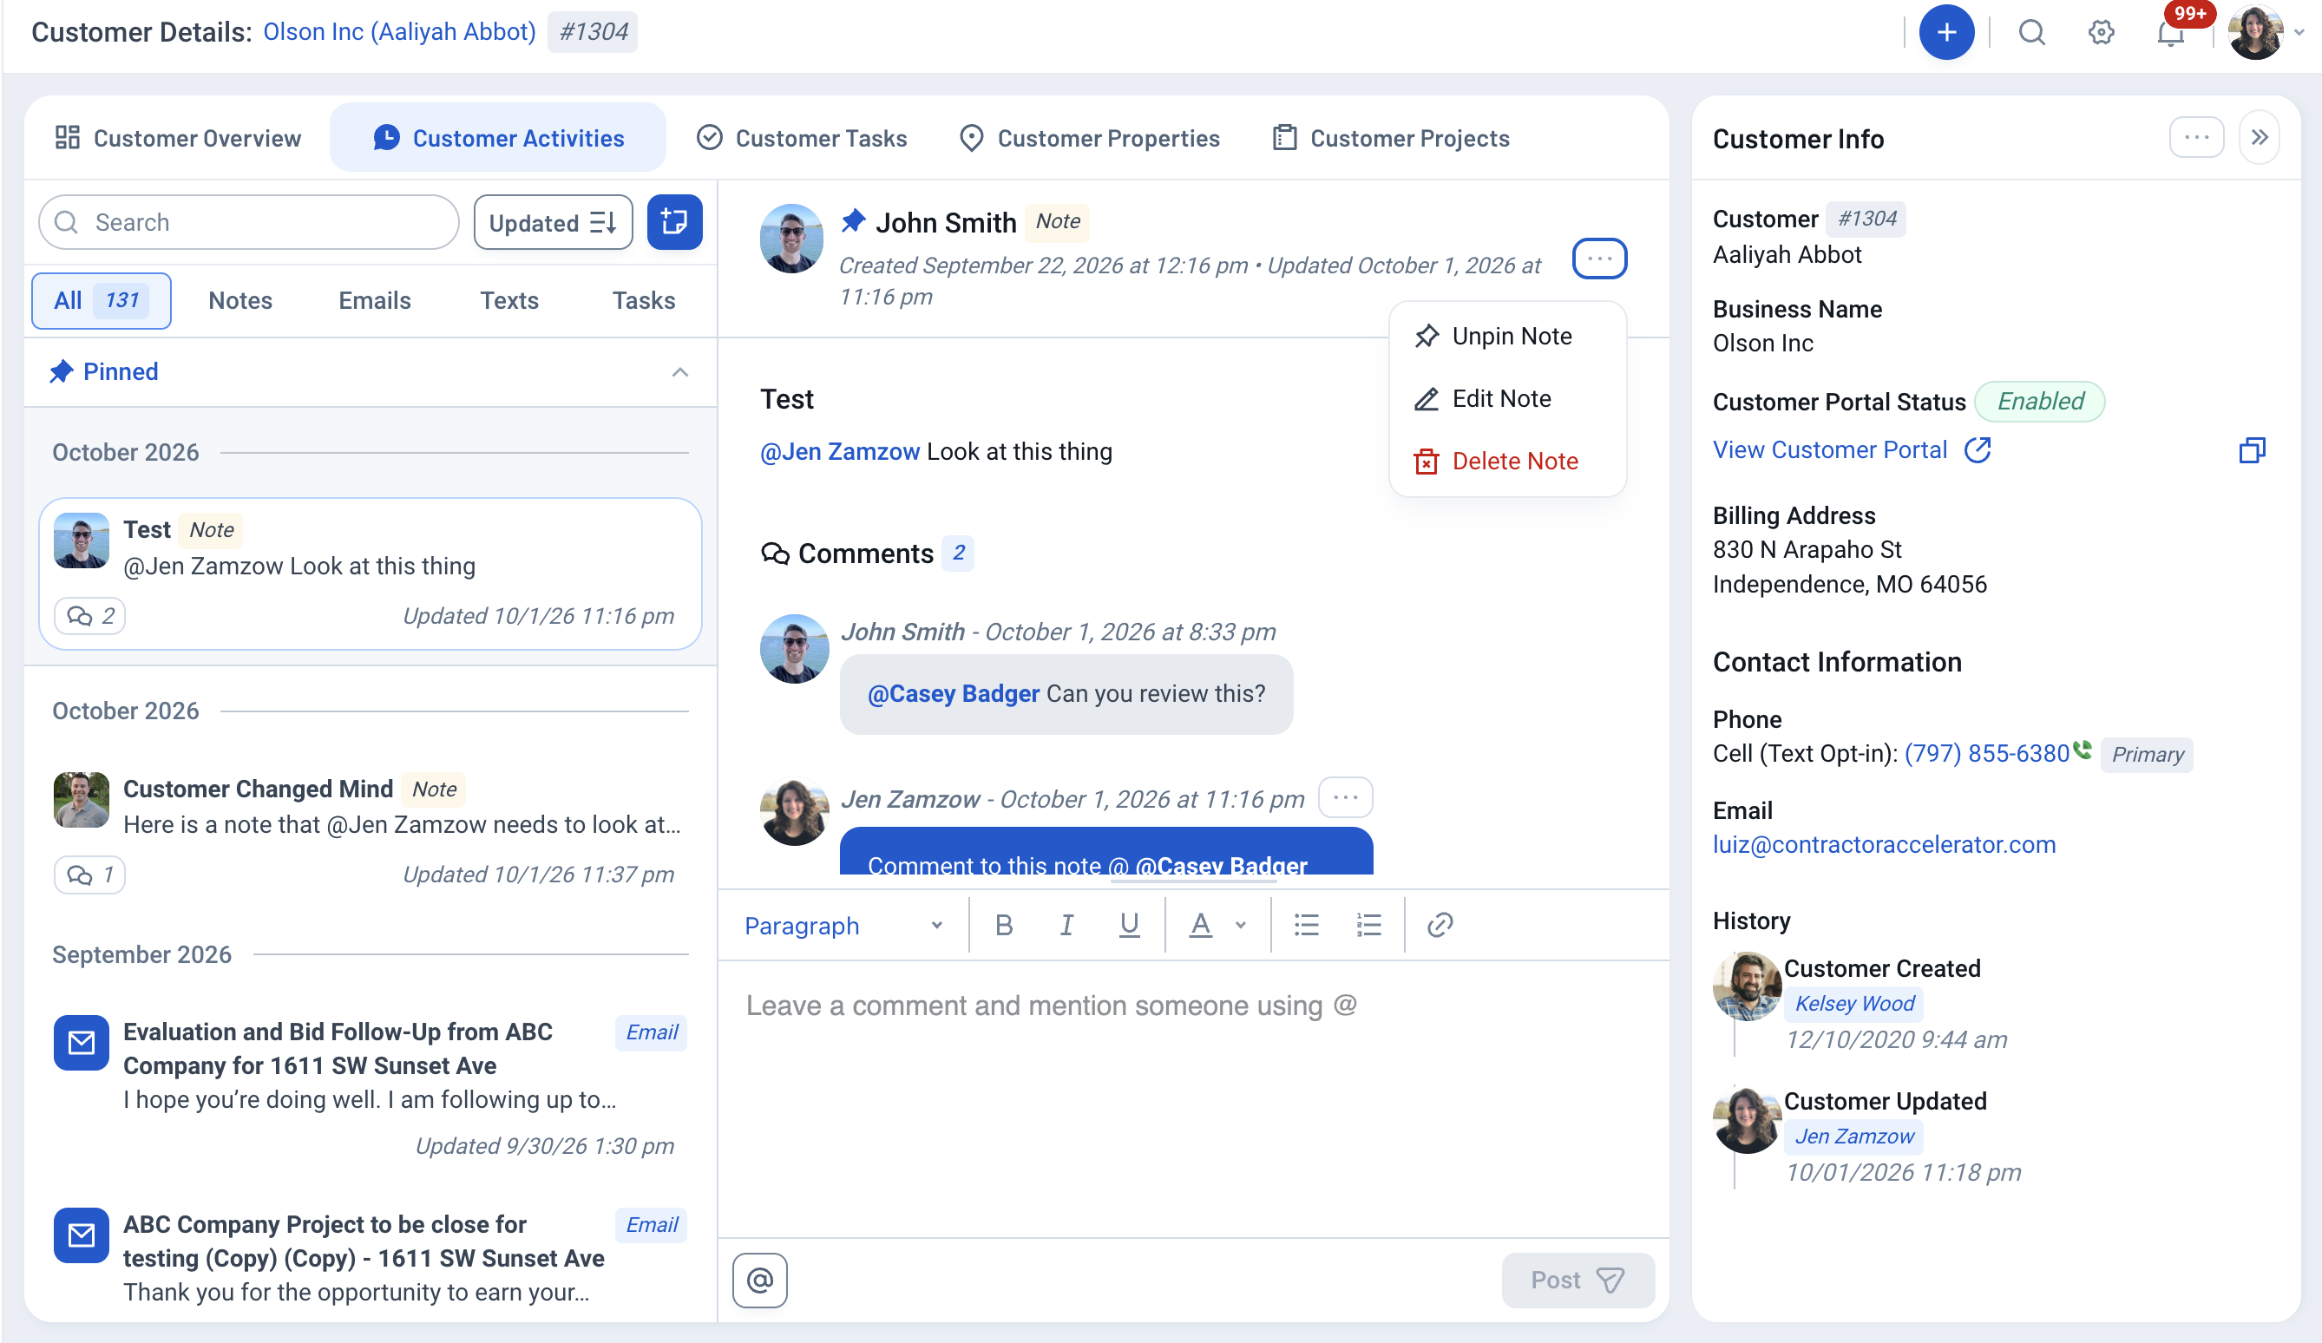Focus the activities Search field
Screen dimensions: 2322x1343
(249, 222)
